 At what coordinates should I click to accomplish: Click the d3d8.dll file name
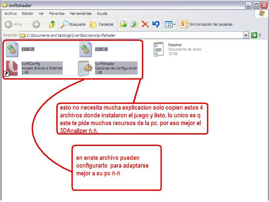coord(28,49)
